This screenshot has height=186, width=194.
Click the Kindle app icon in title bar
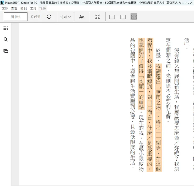tap(2, 2)
